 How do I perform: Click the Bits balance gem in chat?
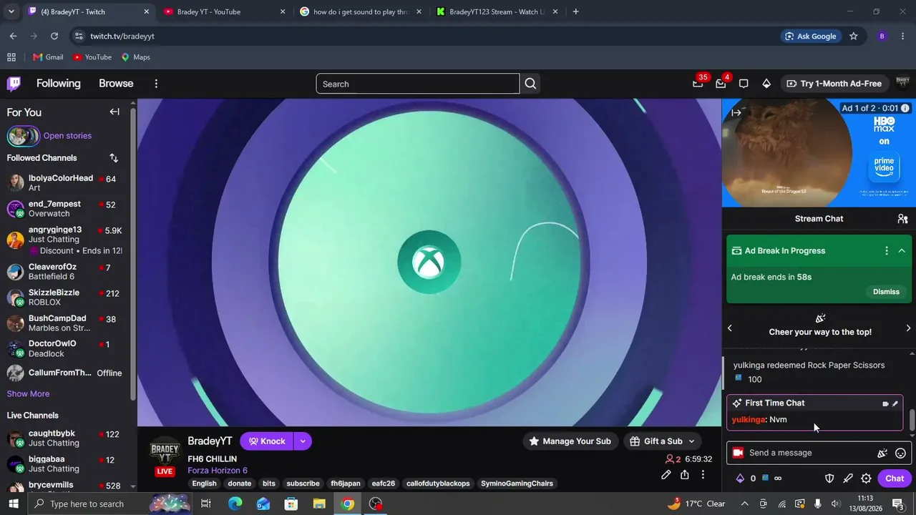740,479
